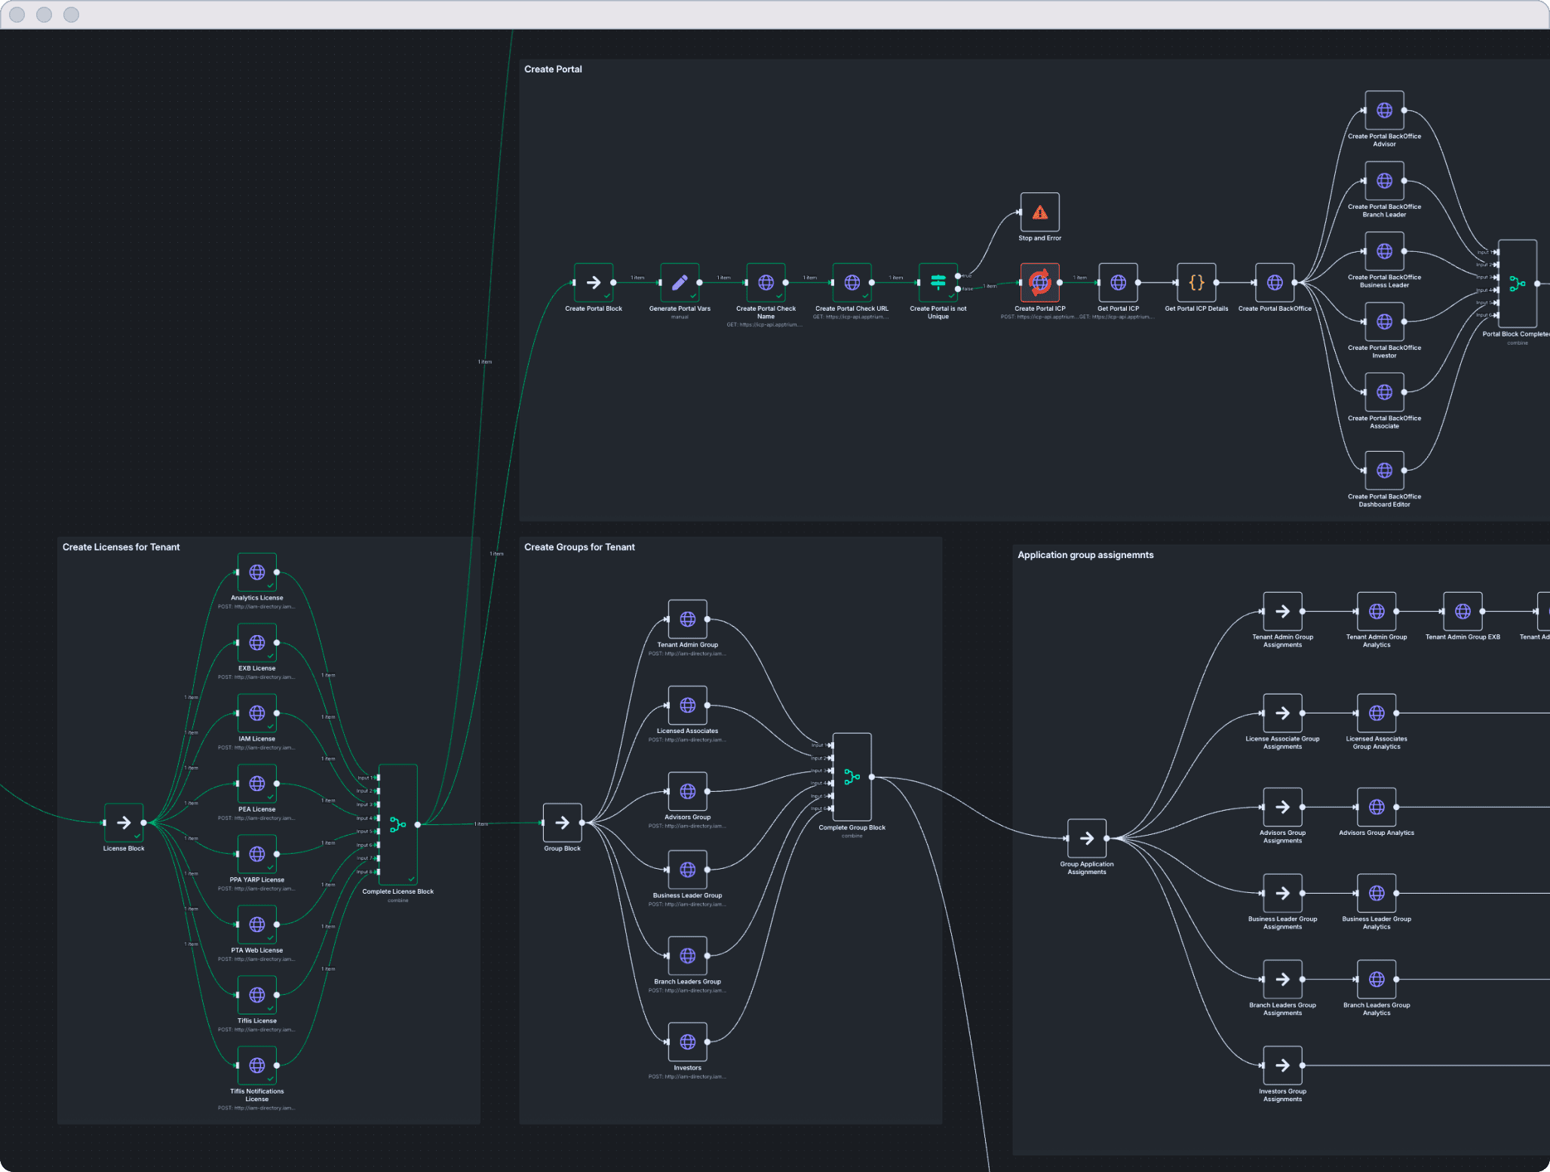Click the Create Portal Check URL node
Screen dimensions: 1550x1172
tap(852, 283)
